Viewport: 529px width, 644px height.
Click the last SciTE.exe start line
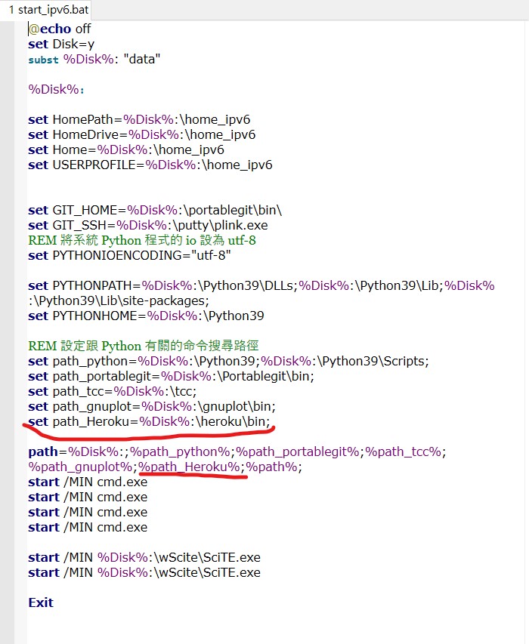coord(144,572)
